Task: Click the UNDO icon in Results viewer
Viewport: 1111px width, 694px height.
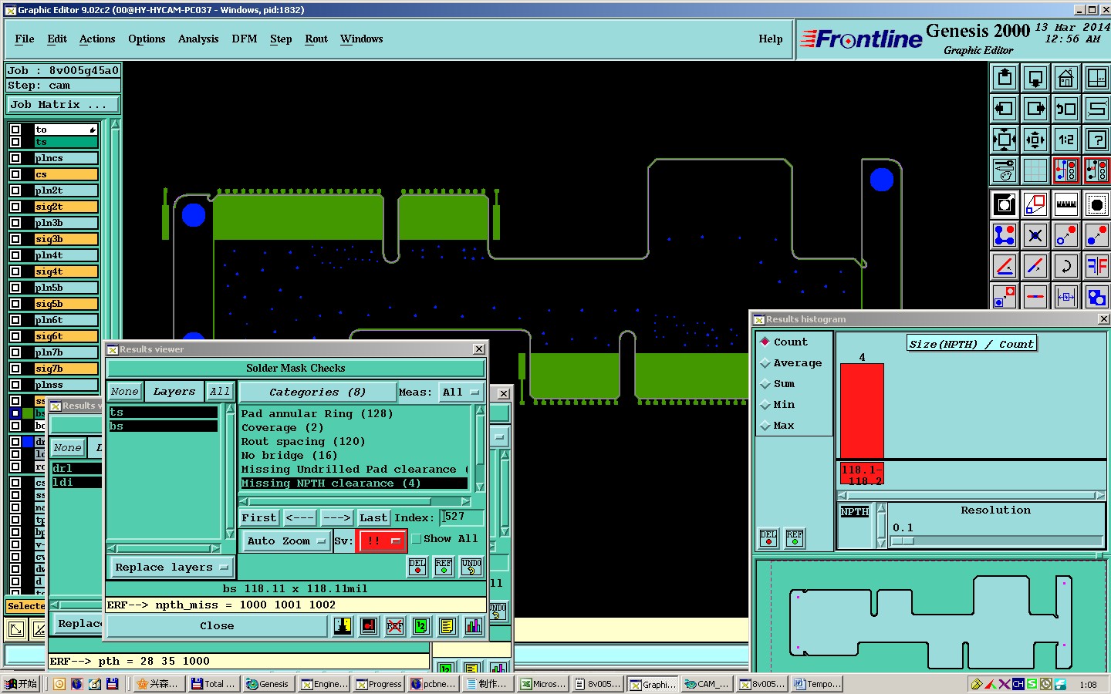Action: tap(471, 567)
